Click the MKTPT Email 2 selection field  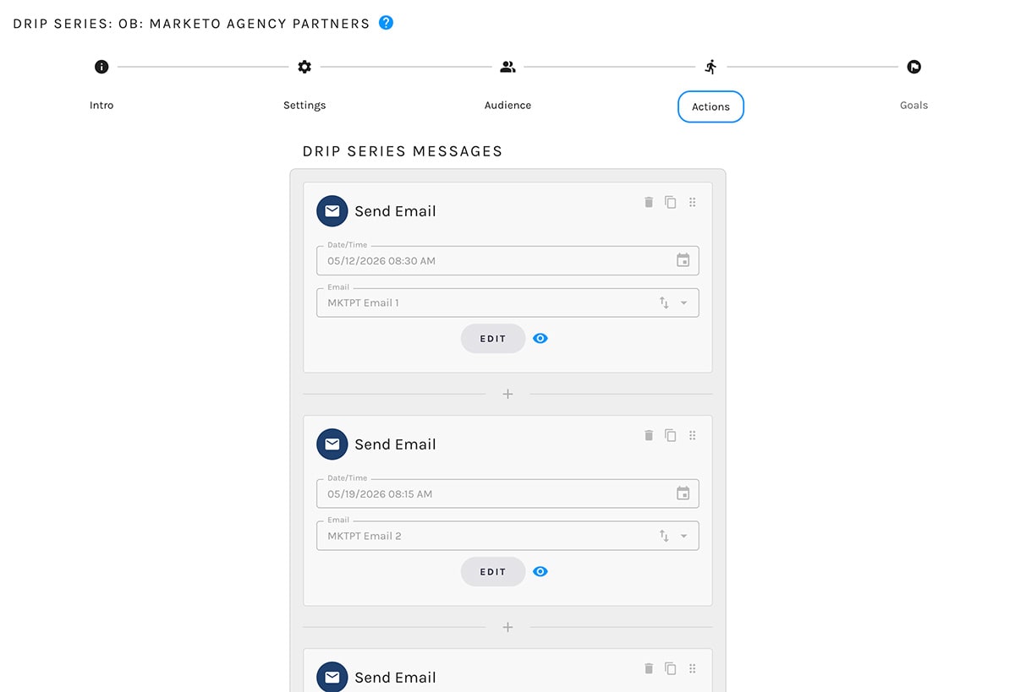[507, 536]
